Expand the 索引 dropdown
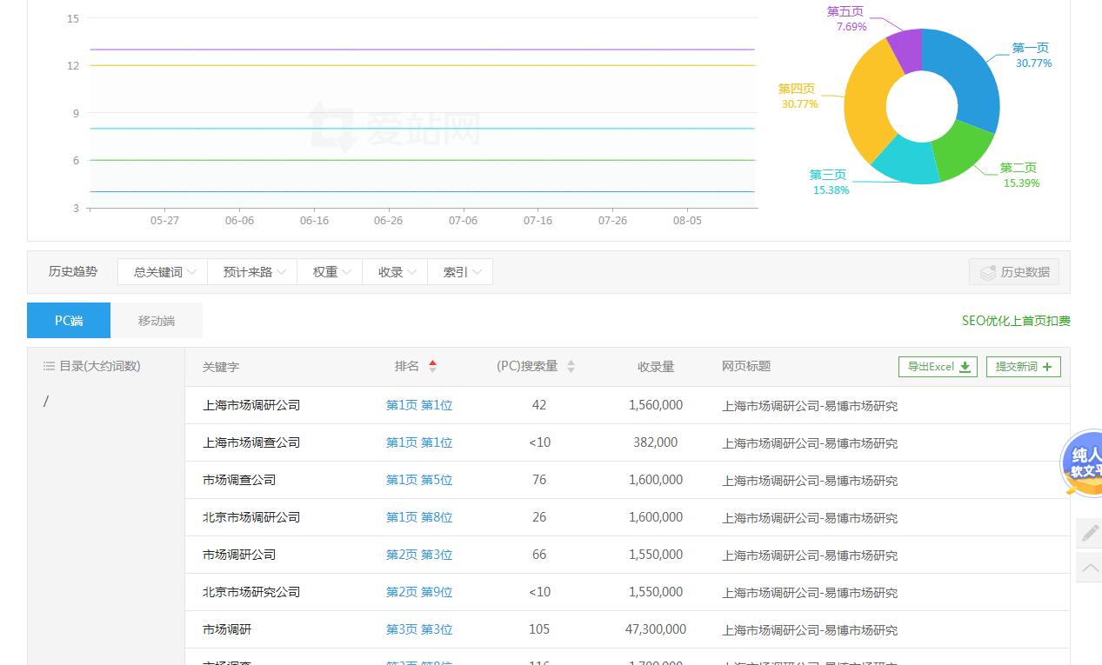 (x=461, y=272)
